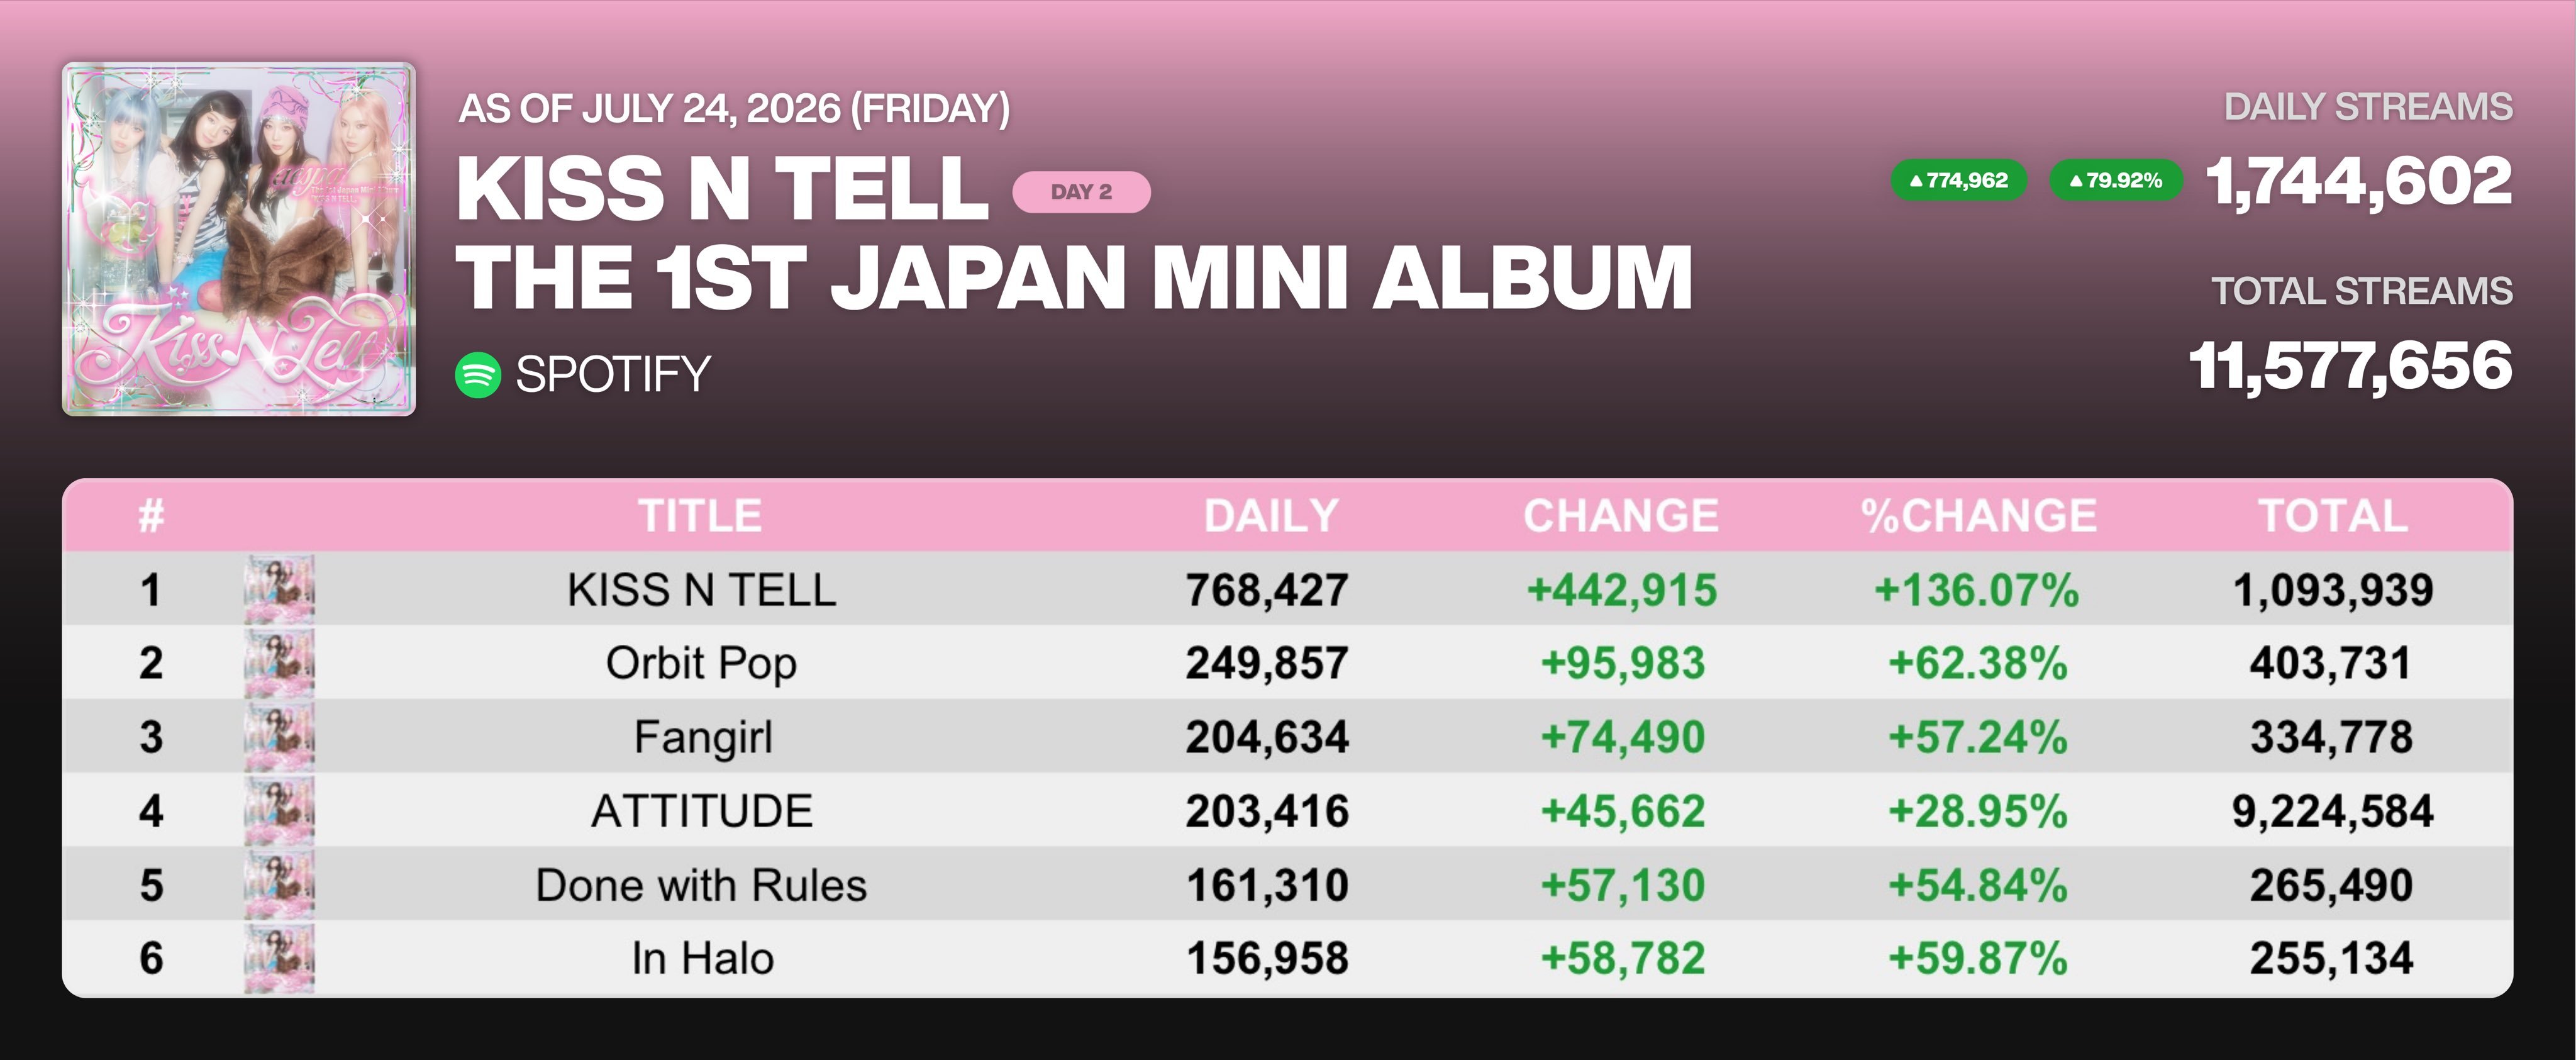Select the TOTAL column header

(x=2333, y=516)
